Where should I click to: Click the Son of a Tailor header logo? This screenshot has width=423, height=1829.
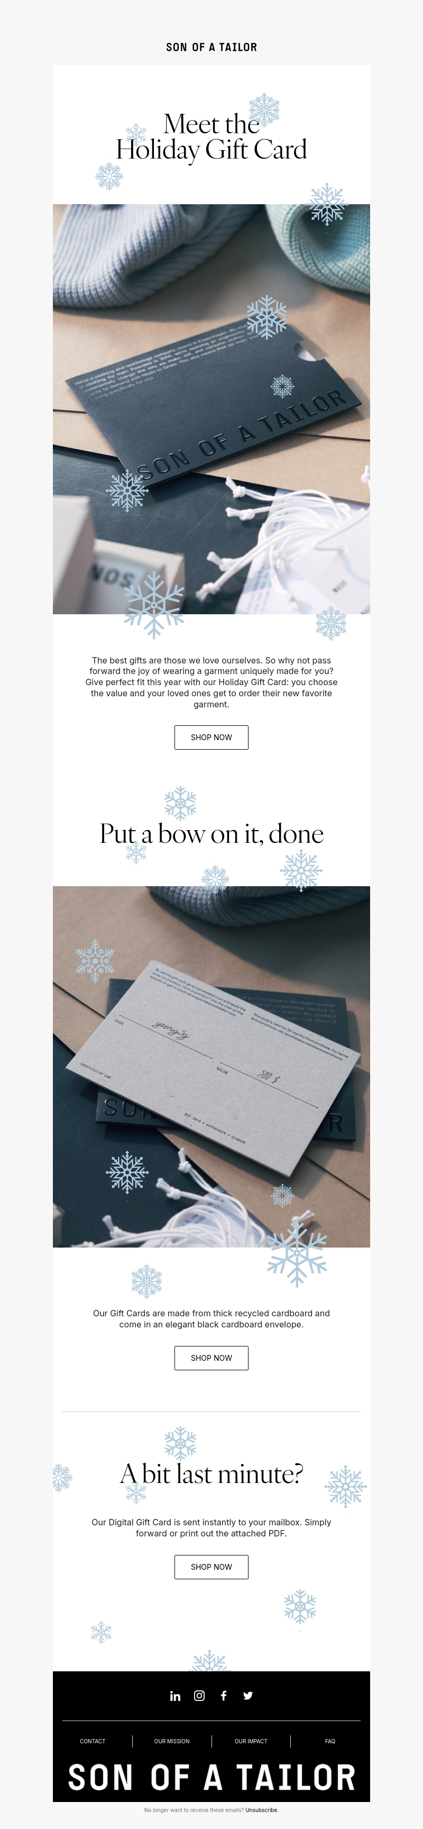(212, 47)
